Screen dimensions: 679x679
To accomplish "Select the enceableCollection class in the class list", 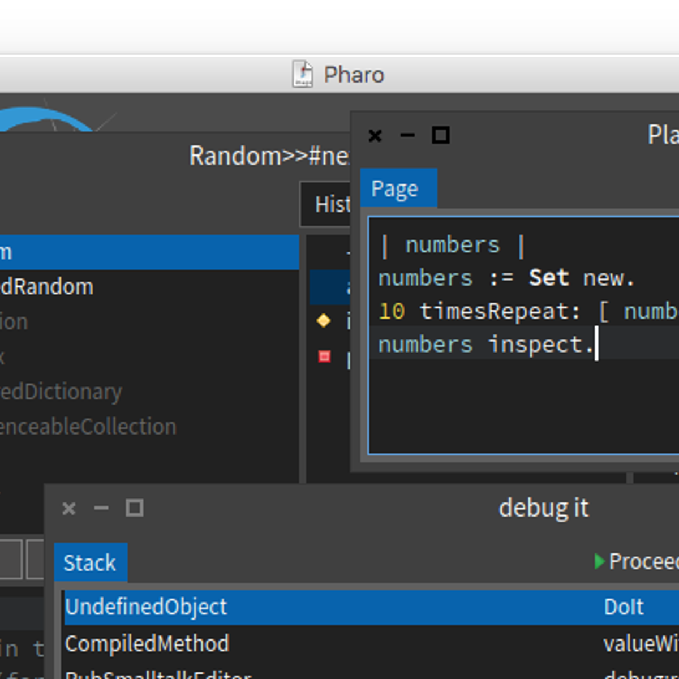I will [x=88, y=427].
